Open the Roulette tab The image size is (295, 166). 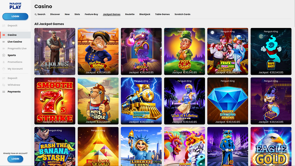point(130,14)
